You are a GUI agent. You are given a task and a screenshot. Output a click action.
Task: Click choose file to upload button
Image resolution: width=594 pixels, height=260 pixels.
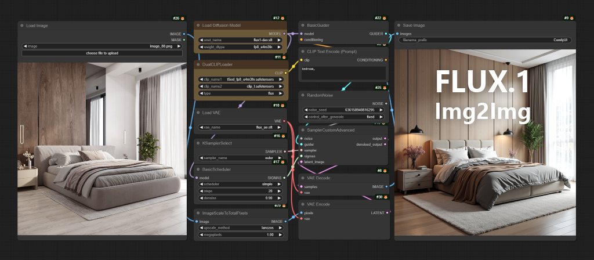point(102,53)
